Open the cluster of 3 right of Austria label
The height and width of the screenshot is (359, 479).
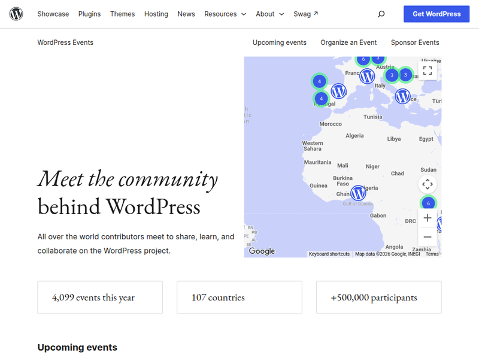[x=392, y=75]
